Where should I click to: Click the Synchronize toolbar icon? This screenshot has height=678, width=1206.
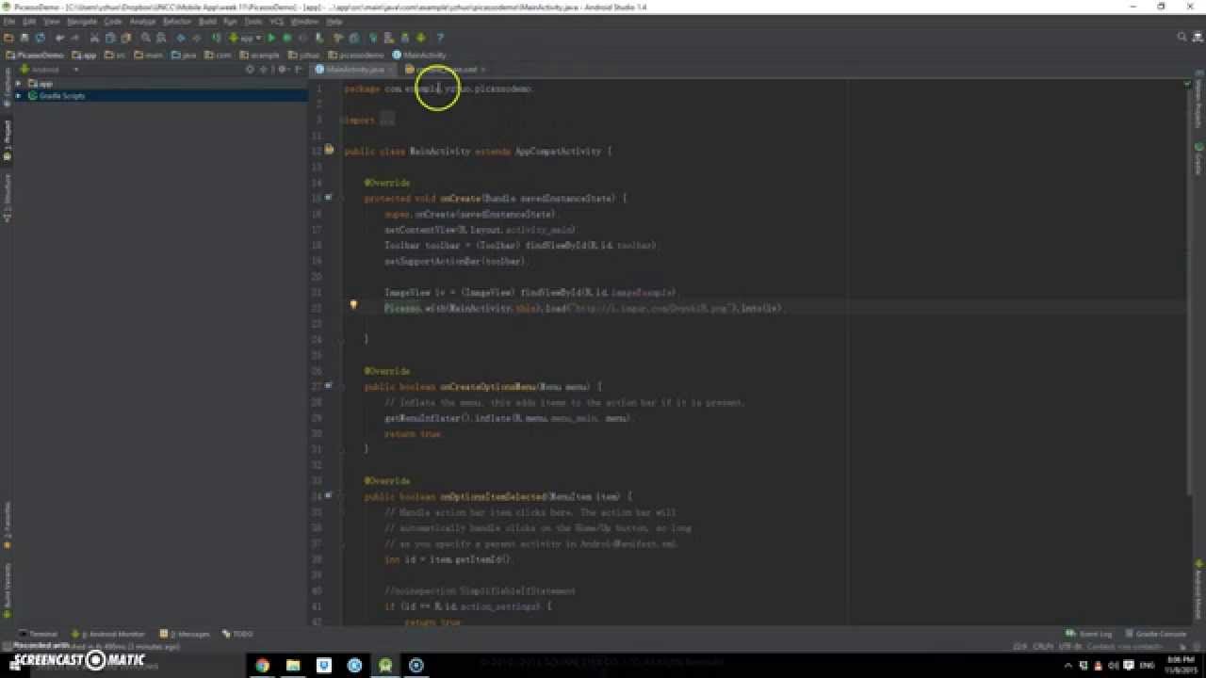point(41,38)
